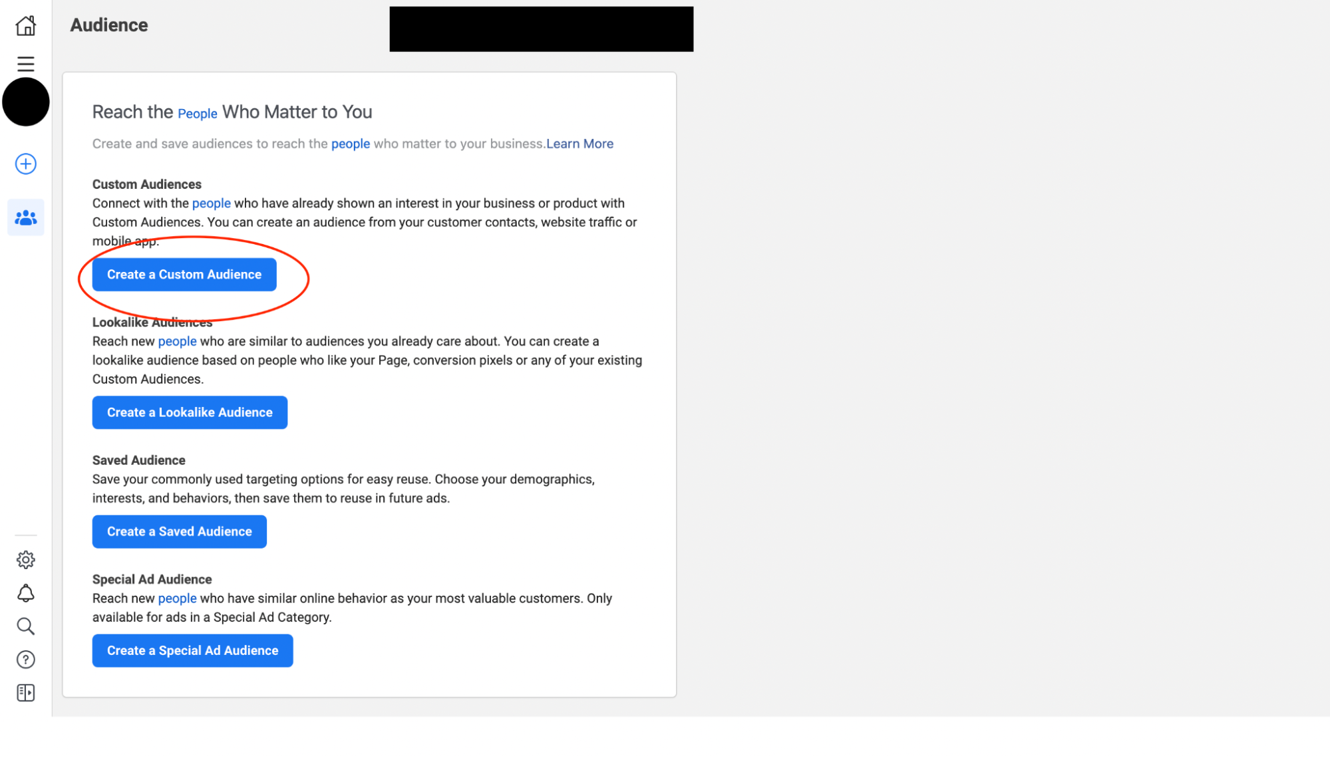The image size is (1330, 758).
Task: Open Settings gear icon
Action: [x=25, y=559]
